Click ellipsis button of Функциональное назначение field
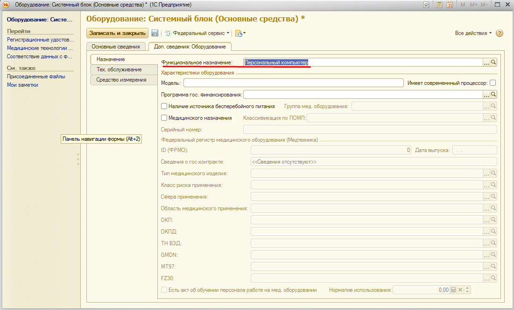The width and height of the screenshot is (514, 310). (x=486, y=62)
